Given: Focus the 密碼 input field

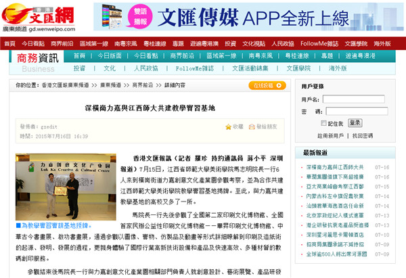Looking at the screenshot, I should click(x=357, y=112).
